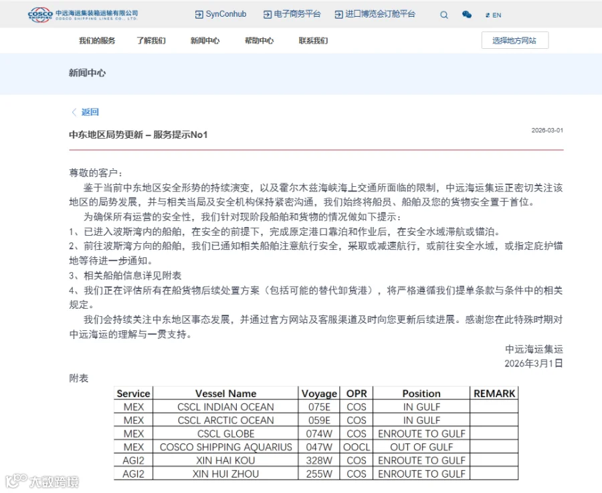Image resolution: width=602 pixels, height=493 pixels.
Task: Open the WeChat icon in header
Action: coord(467,15)
